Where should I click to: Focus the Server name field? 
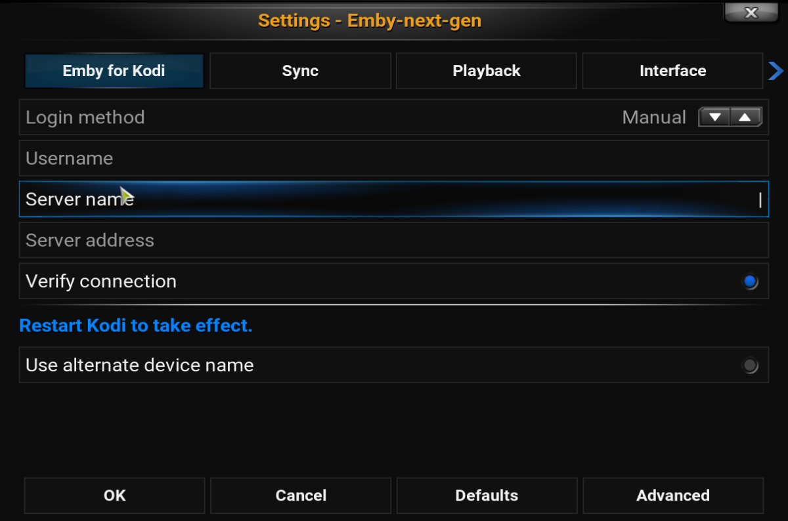click(x=393, y=199)
